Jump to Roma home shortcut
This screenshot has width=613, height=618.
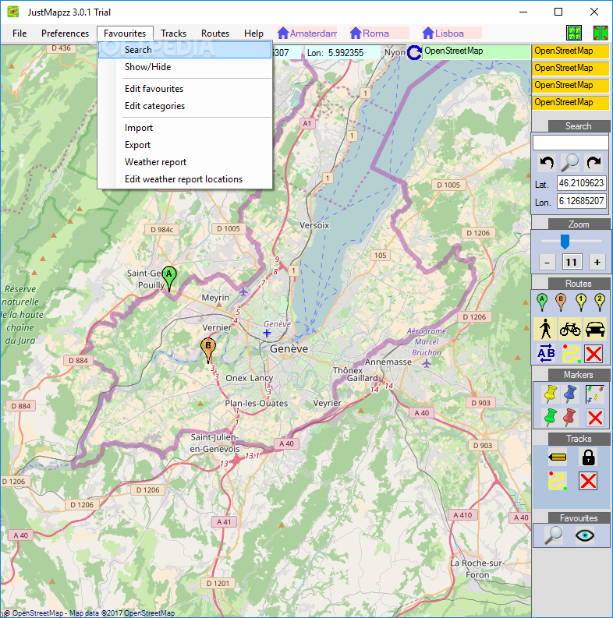380,34
